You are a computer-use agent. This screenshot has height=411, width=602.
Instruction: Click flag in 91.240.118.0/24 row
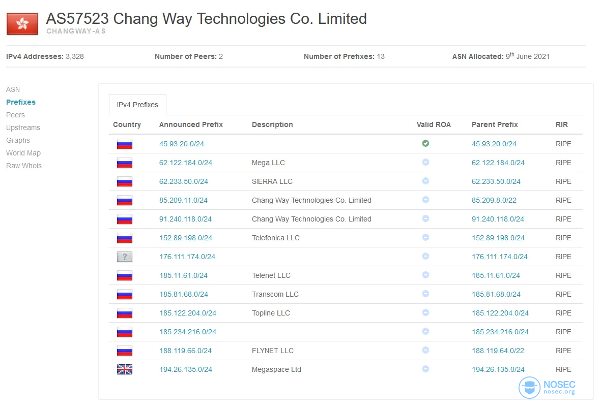124,219
